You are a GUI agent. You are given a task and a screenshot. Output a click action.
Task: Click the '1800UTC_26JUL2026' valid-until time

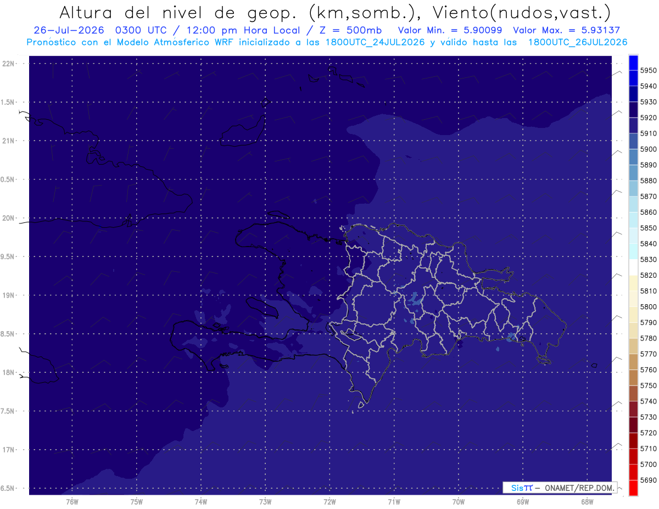pos(577,42)
